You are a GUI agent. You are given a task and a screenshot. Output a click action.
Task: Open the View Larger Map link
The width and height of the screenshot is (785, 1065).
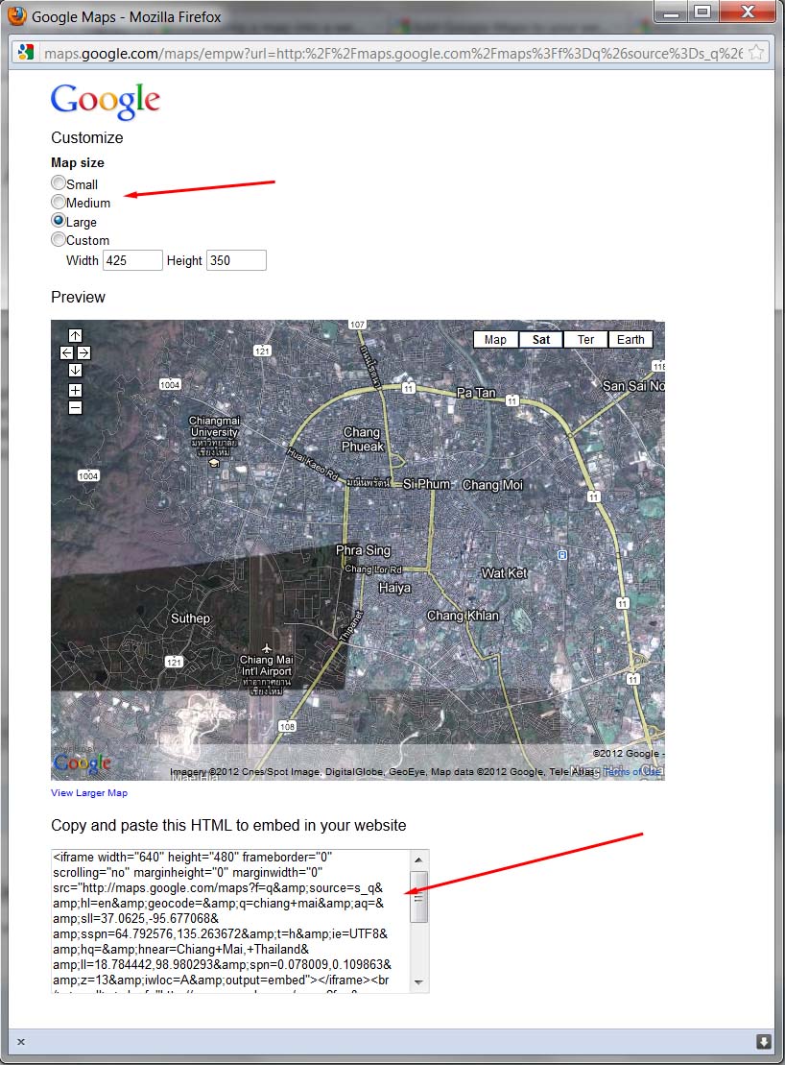point(89,792)
